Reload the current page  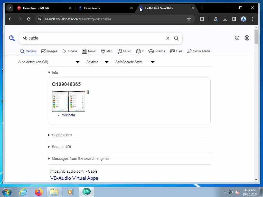(29, 19)
